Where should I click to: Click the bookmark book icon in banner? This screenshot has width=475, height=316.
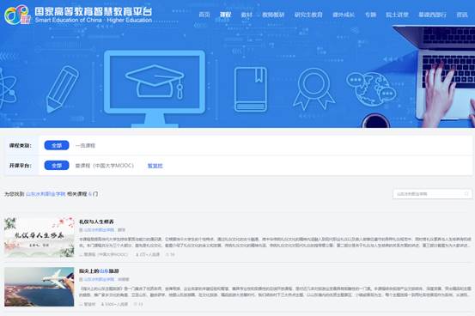pyautogui.click(x=251, y=89)
